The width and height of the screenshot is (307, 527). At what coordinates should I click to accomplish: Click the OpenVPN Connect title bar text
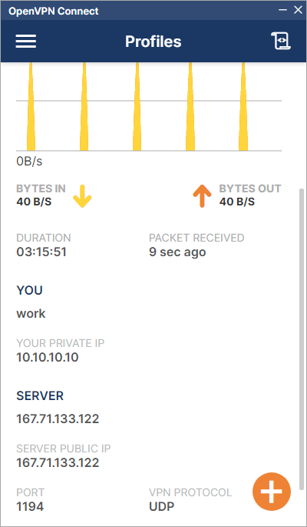[x=54, y=11]
